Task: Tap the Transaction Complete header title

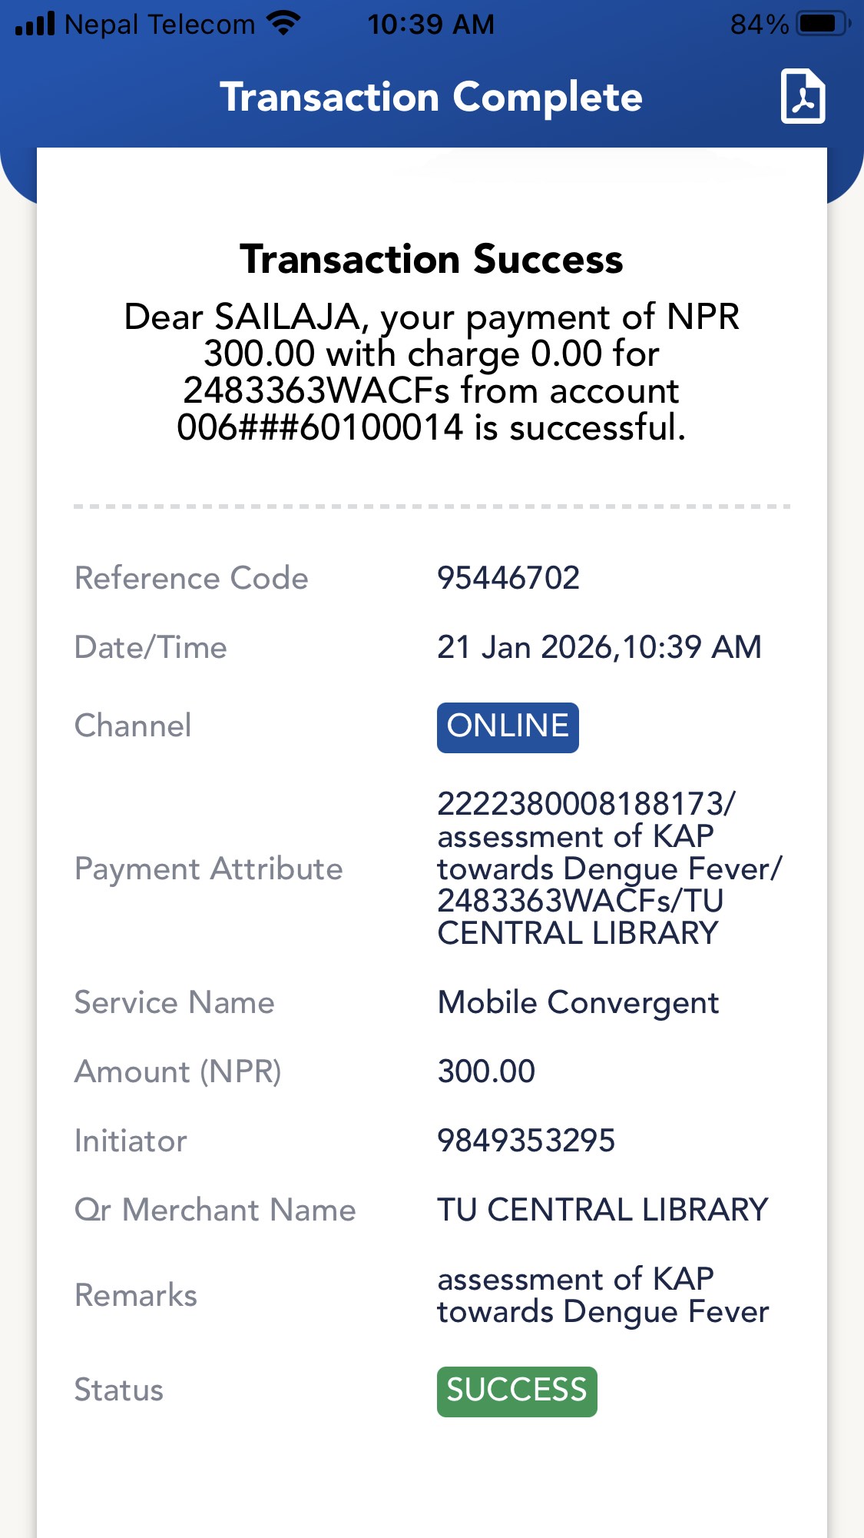Action: tap(431, 98)
